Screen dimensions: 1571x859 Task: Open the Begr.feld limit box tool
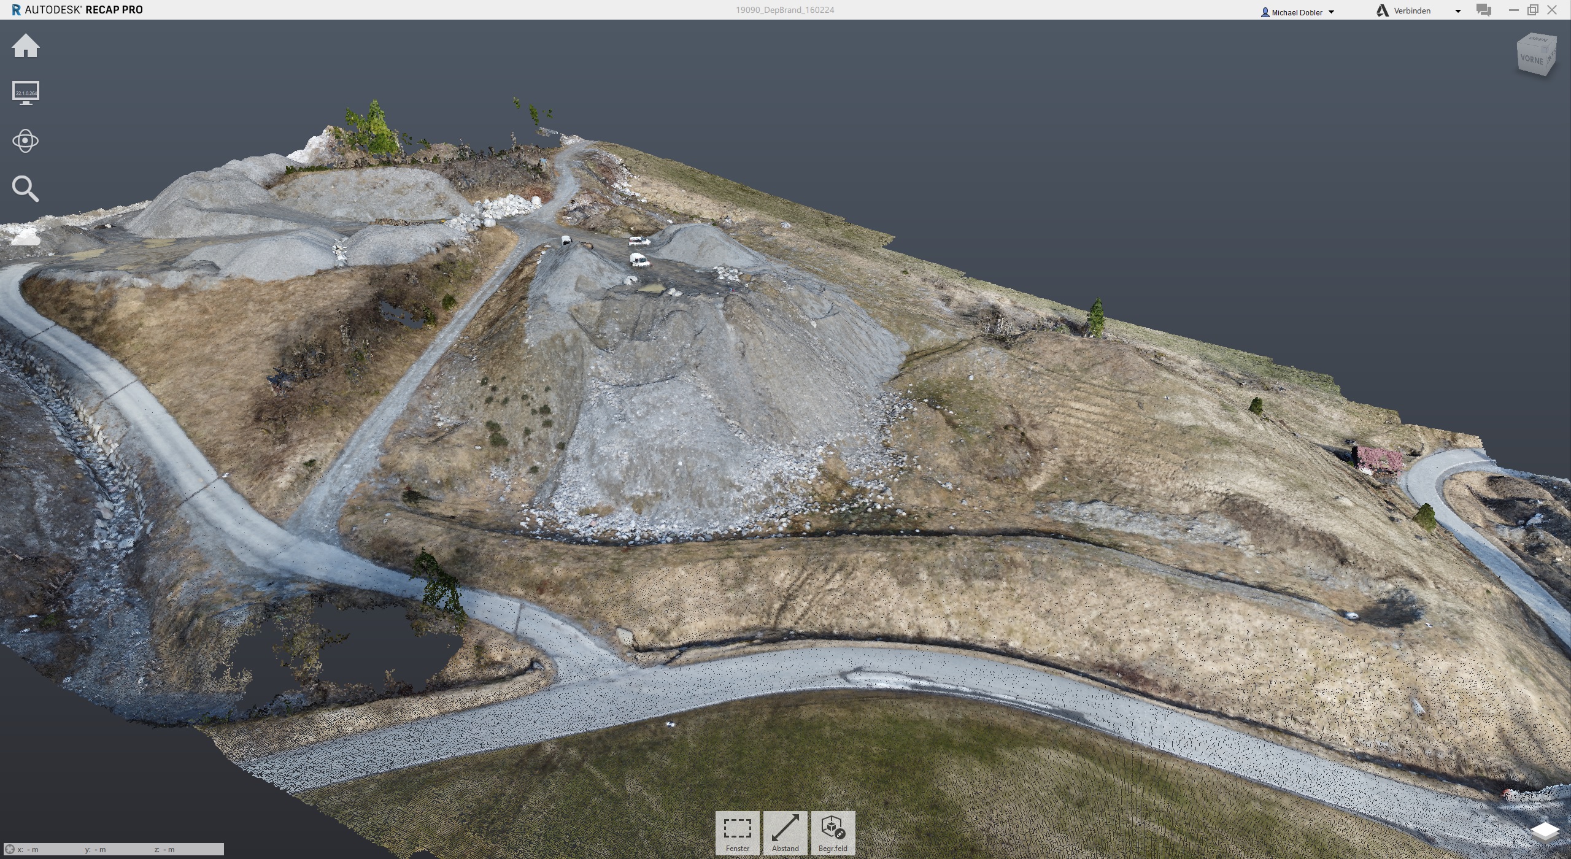point(833,833)
